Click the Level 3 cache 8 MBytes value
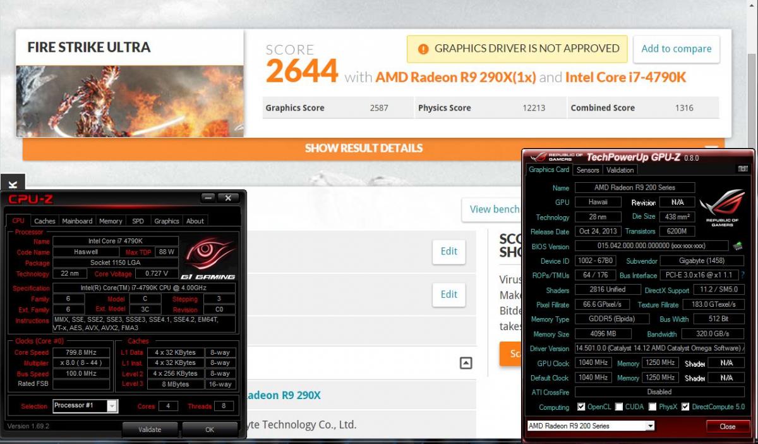This screenshot has height=444, width=758. pos(176,385)
